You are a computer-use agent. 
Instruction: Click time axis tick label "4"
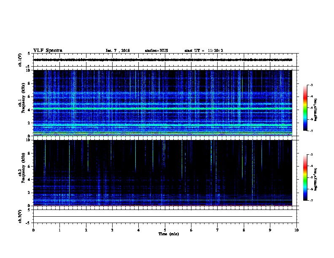pyautogui.click(x=139, y=230)
